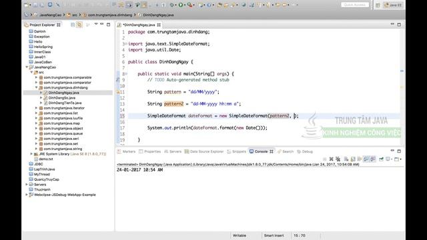Click the Quick Access search field
This screenshot has width=427, height=240.
click(355, 5)
